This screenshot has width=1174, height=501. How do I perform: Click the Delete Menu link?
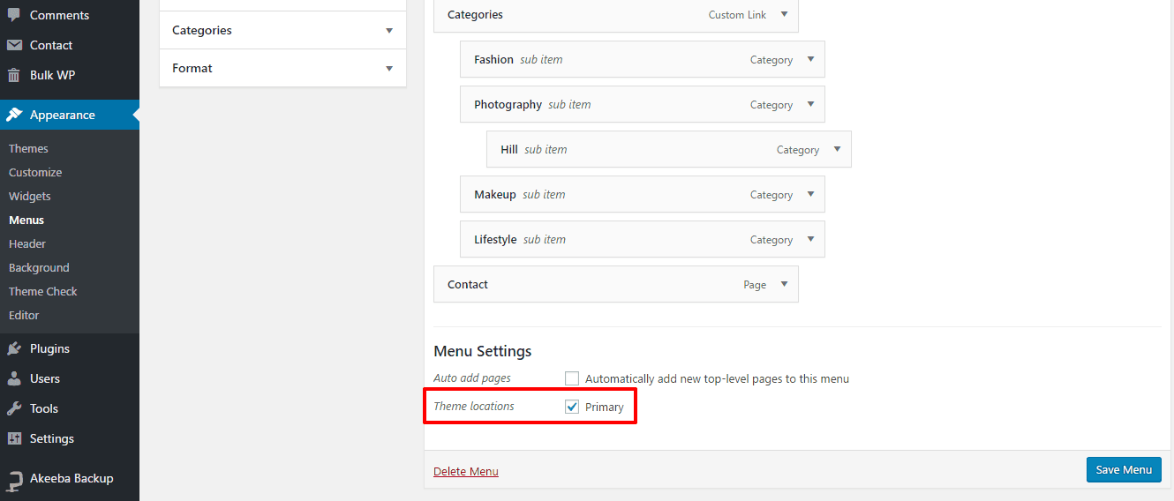coord(466,472)
